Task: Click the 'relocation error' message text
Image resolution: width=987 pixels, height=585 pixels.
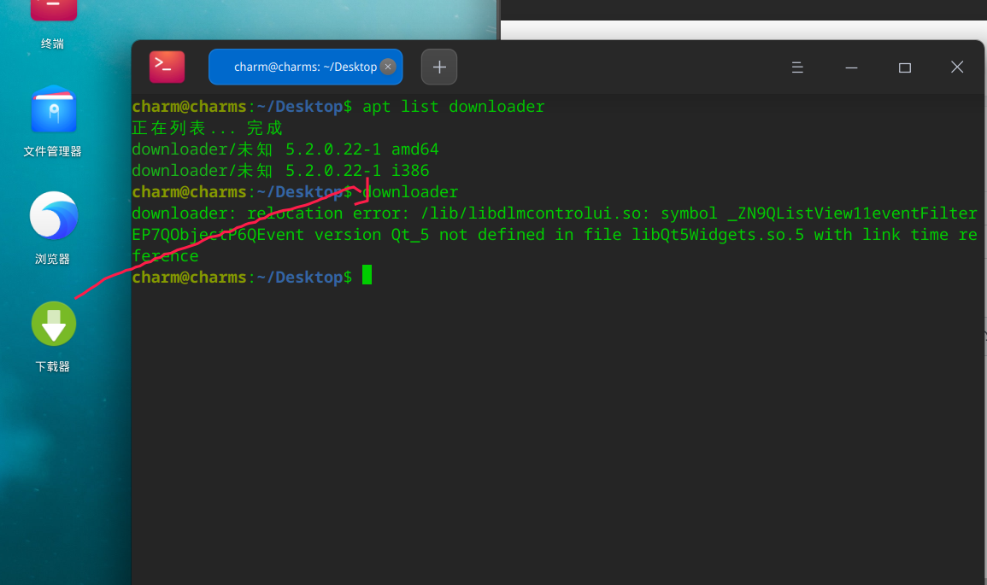Action: pos(328,214)
